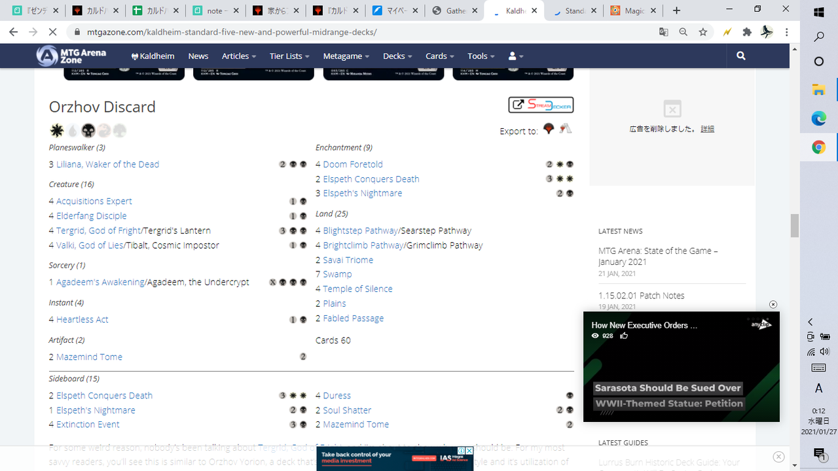838x471 pixels.
Task: Open the Doom Foretold card link
Action: 353,164
